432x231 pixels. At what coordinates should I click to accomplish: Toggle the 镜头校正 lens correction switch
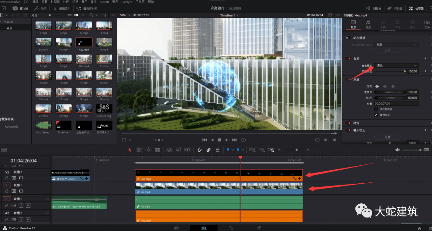[x=348, y=130]
